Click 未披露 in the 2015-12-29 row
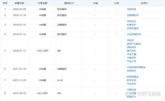 (x=43, y=80)
